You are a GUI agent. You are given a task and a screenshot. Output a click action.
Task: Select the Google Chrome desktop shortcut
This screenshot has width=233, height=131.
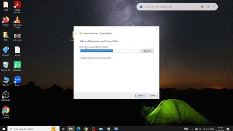point(6,112)
